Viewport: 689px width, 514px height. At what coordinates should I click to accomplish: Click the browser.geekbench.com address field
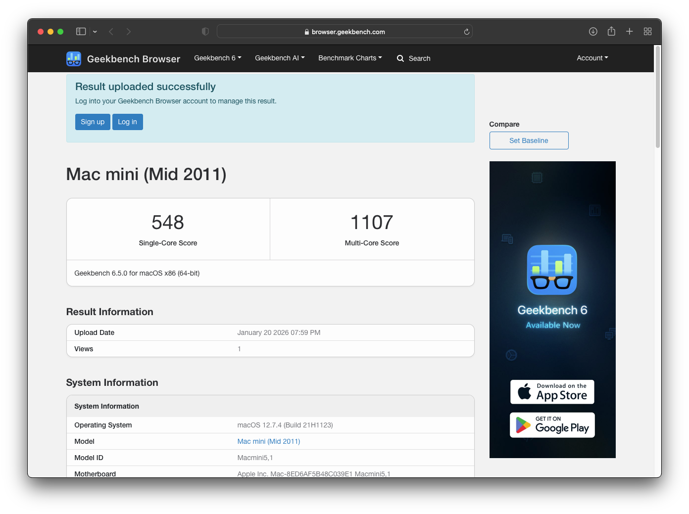coord(344,32)
